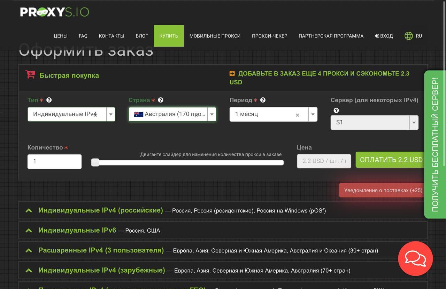Image resolution: width=446 pixels, height=289 pixels.
Task: Expand Индивидуальные IPv6 section
Action: 77,230
